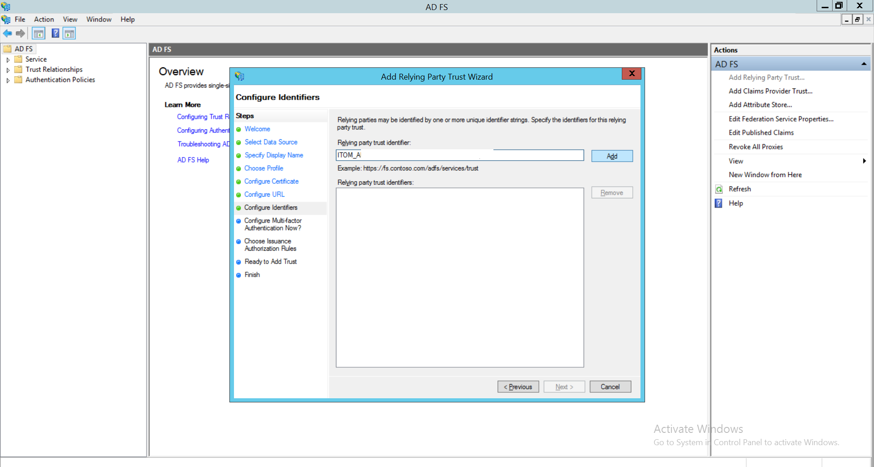The width and height of the screenshot is (874, 467).
Task: Click the Add button for relying party identifier
Action: 611,156
